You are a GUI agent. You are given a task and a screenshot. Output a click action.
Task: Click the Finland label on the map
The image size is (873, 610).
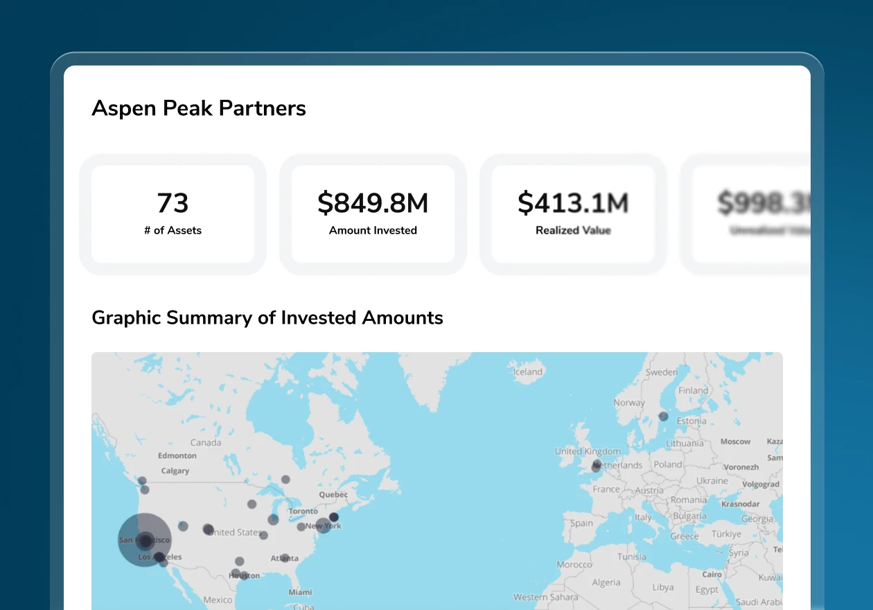coord(693,390)
